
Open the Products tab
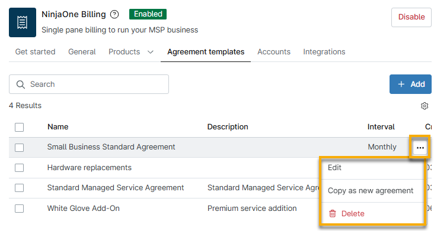click(125, 52)
